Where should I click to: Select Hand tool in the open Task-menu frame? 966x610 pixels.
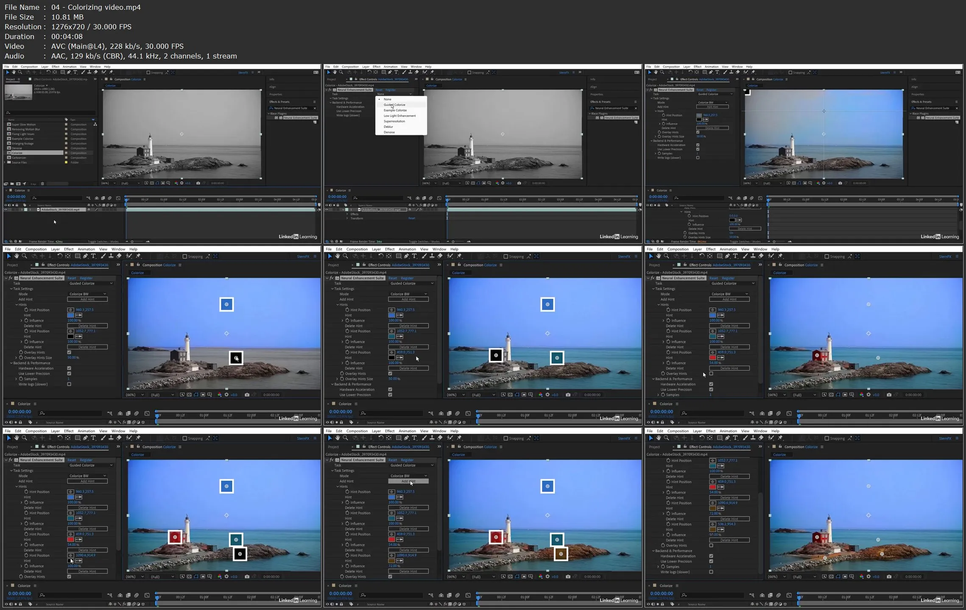(x=335, y=72)
